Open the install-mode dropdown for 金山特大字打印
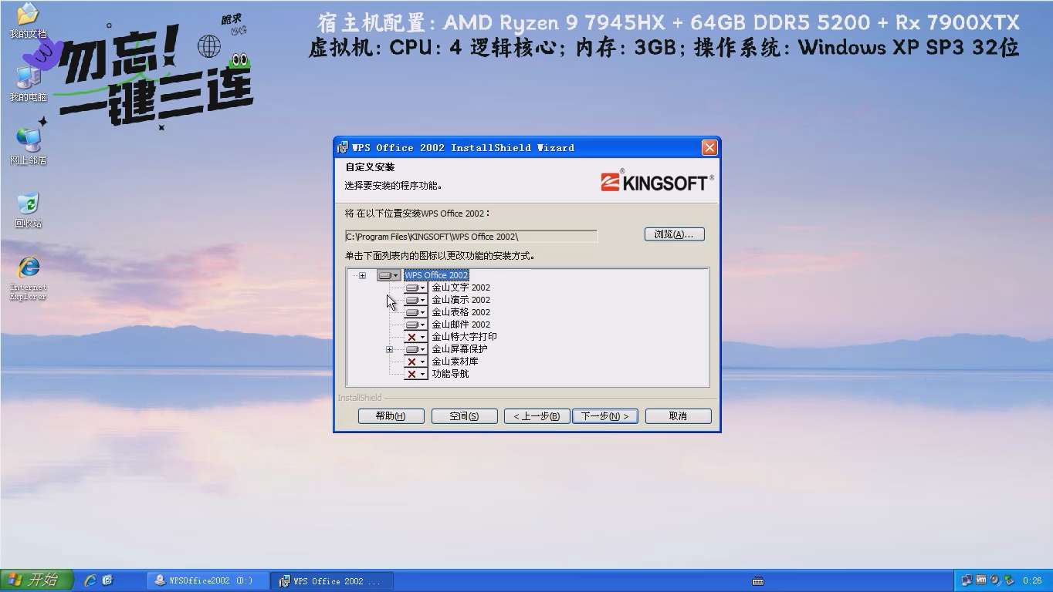1053x592 pixels. [x=416, y=337]
